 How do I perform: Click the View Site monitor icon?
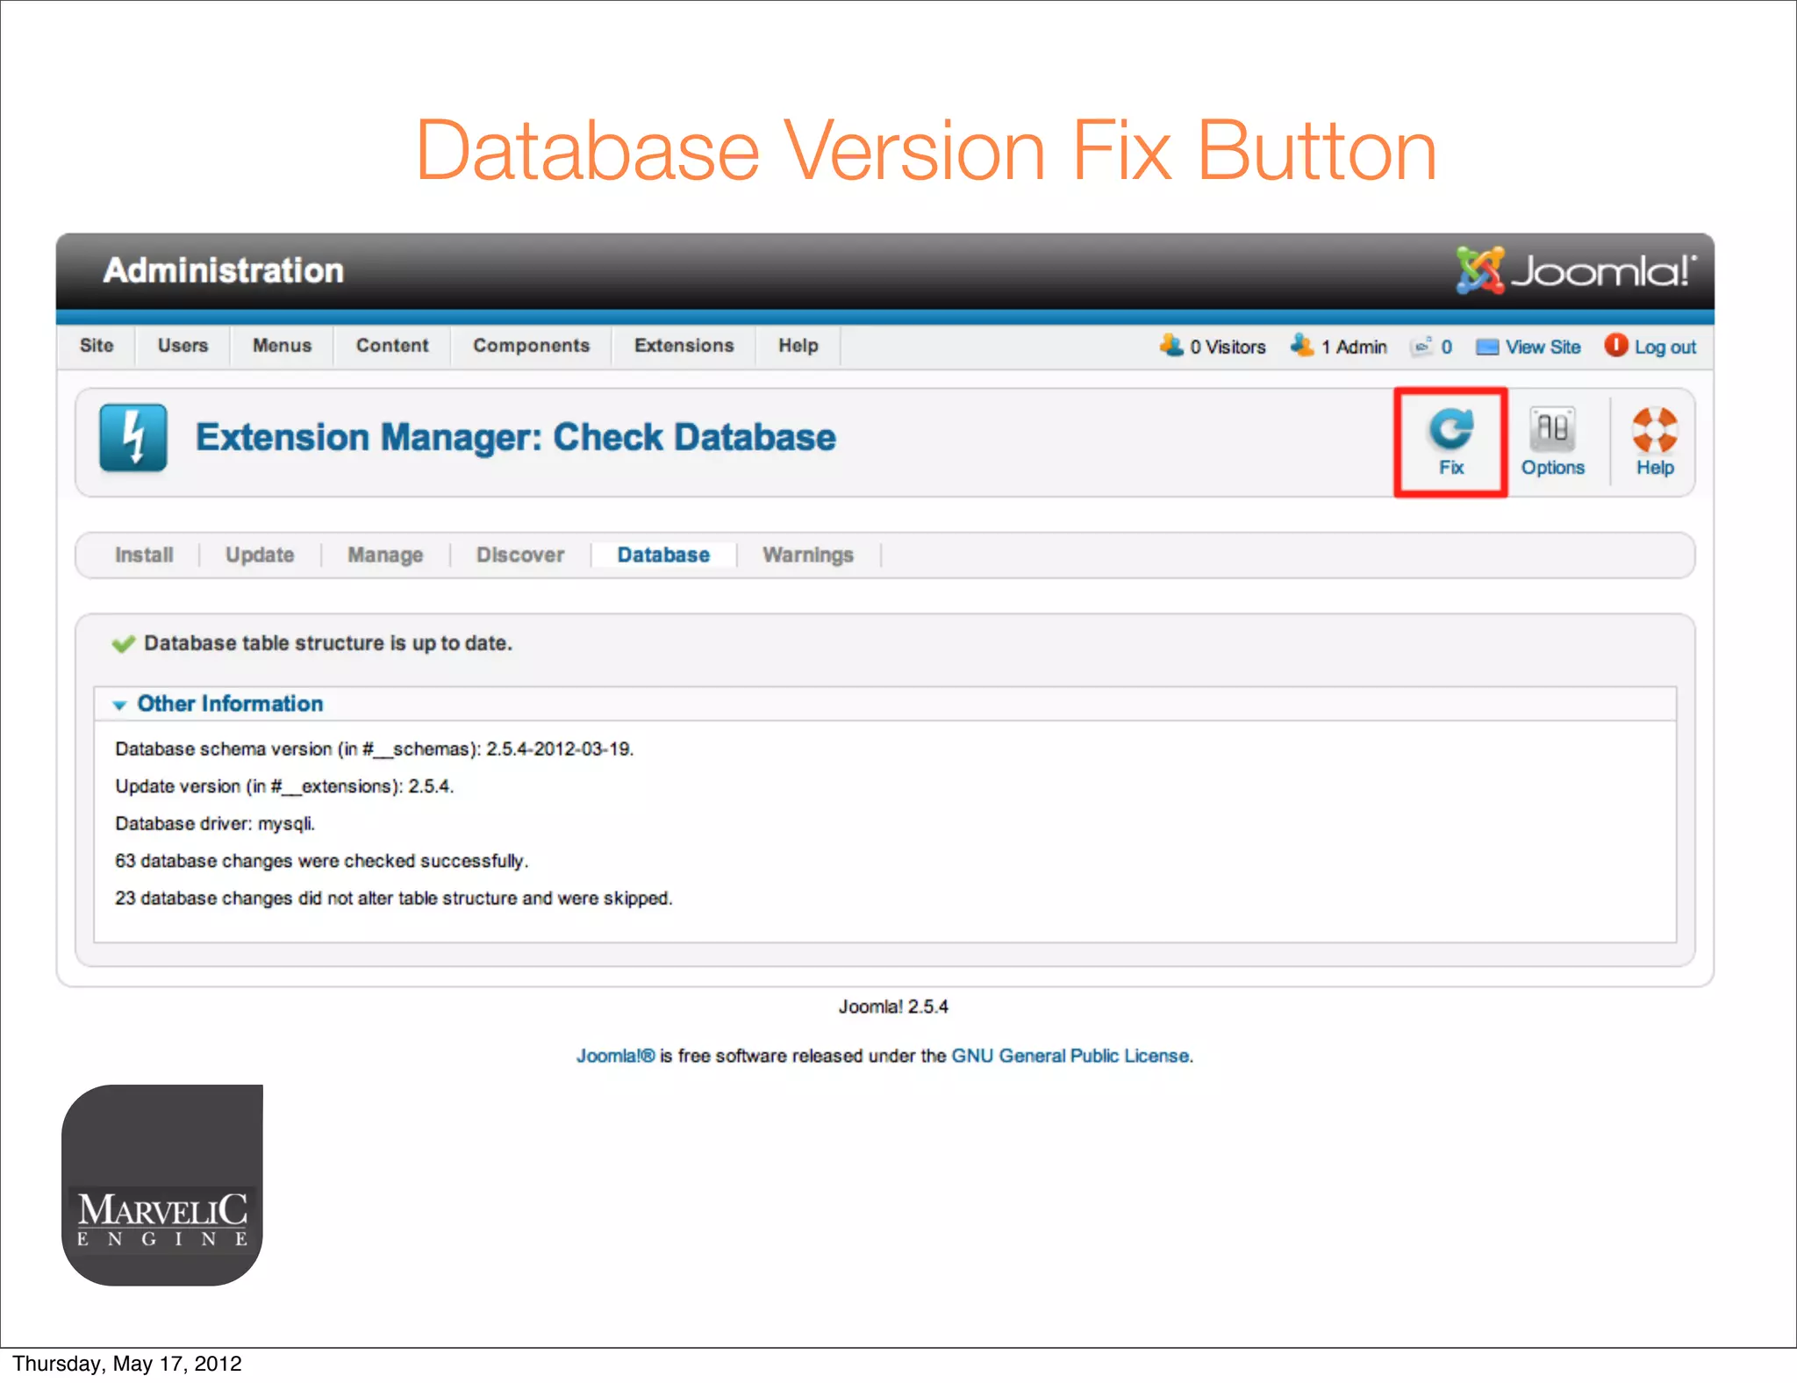click(1487, 348)
